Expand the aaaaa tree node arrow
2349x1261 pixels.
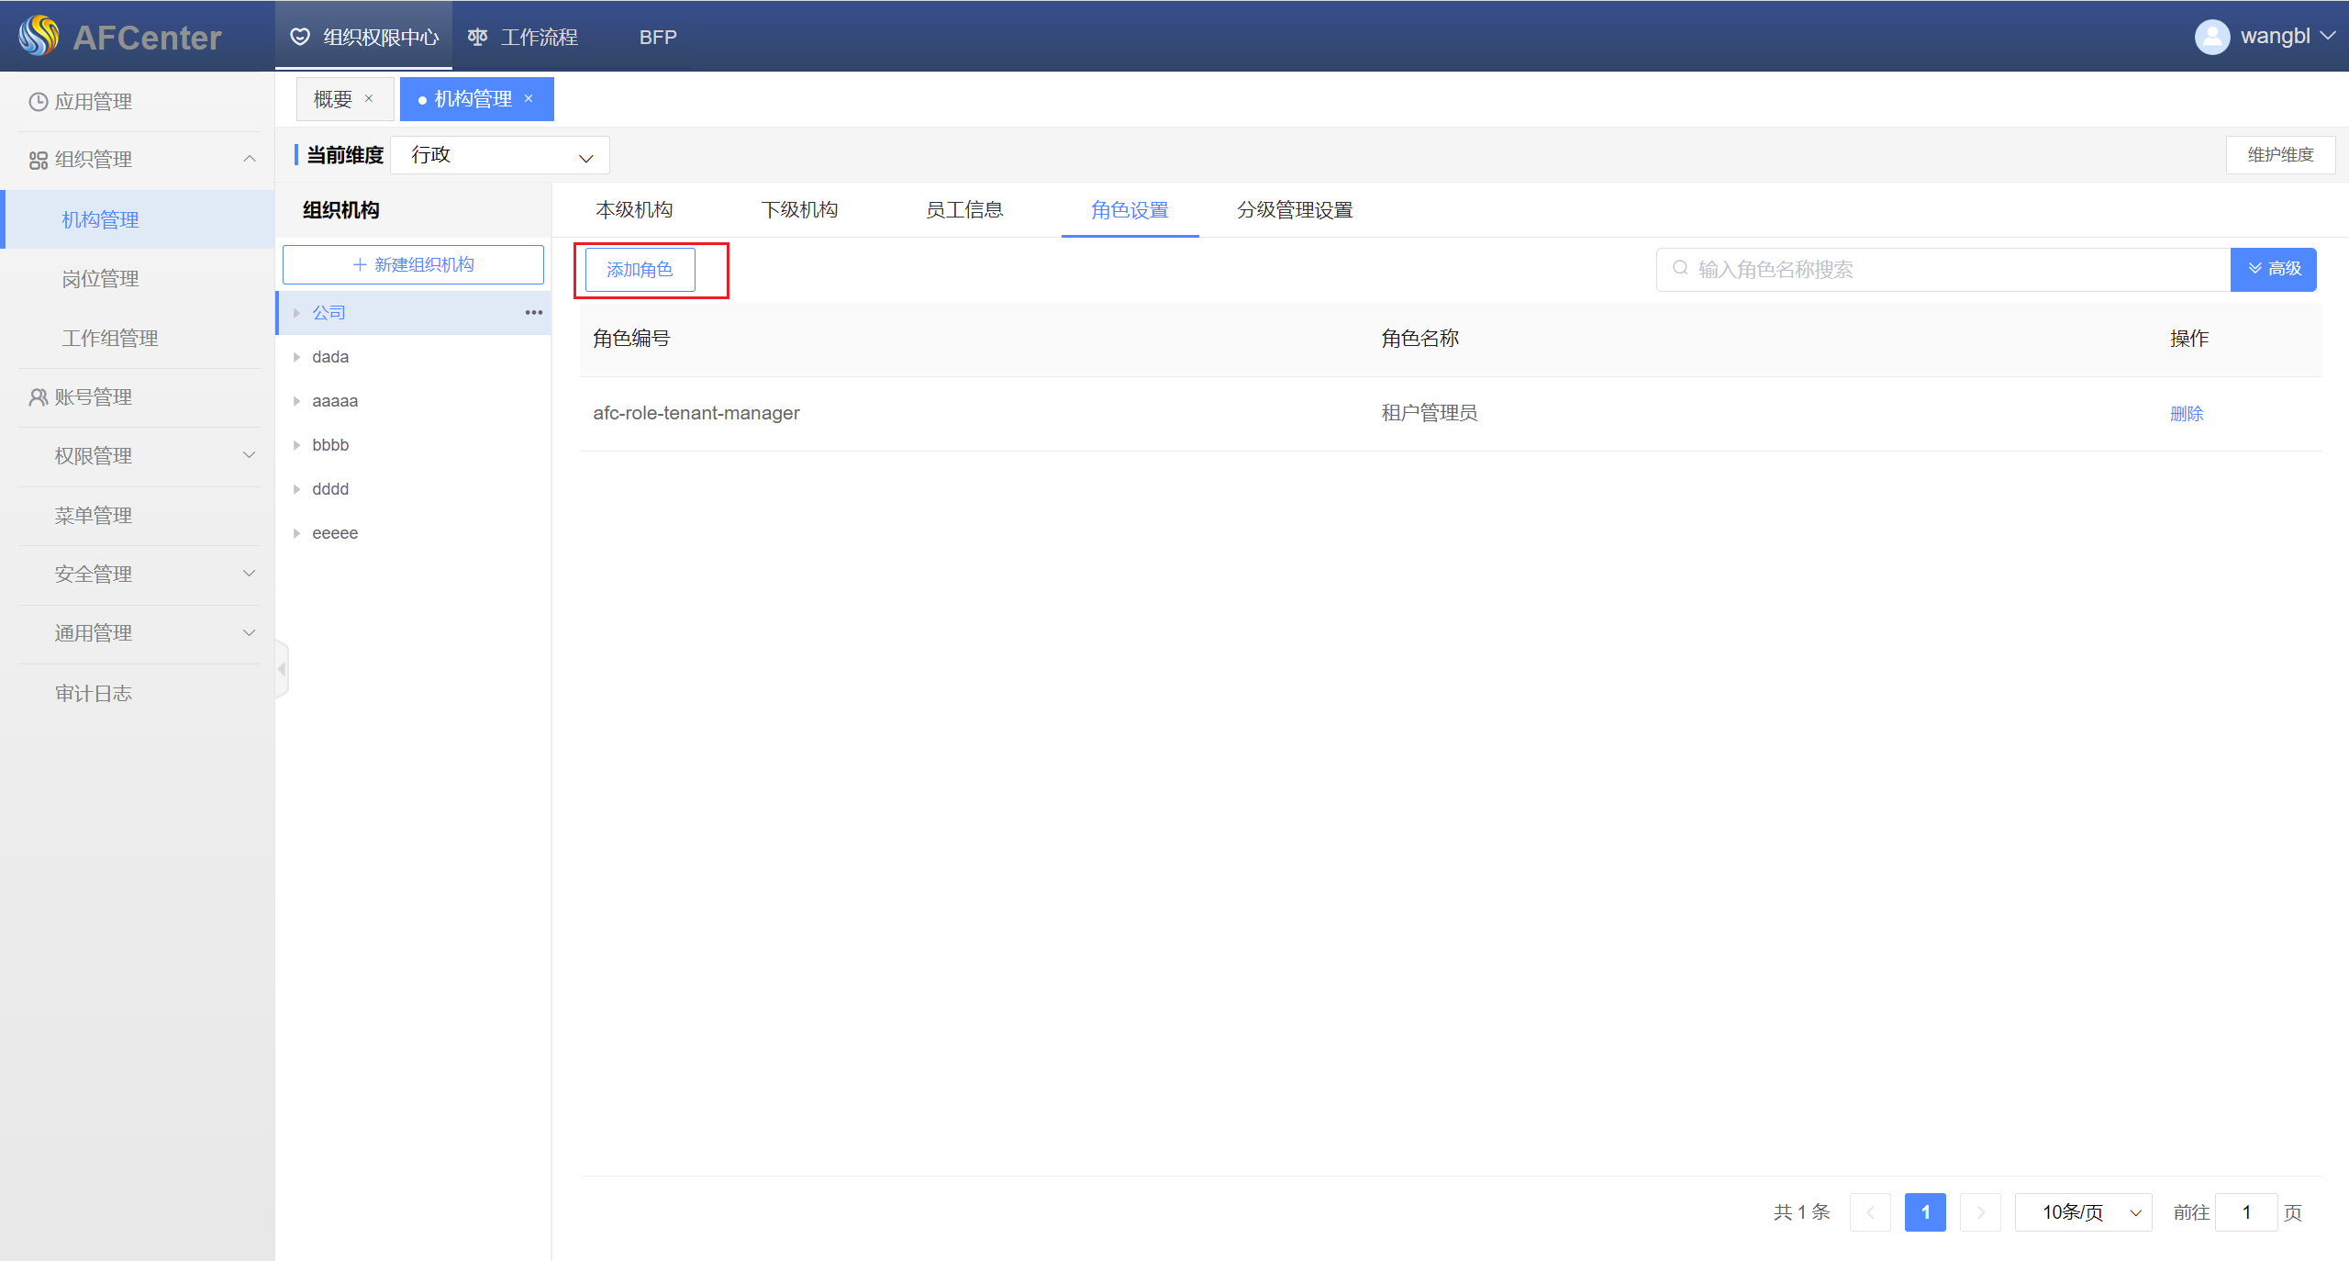tap(296, 401)
